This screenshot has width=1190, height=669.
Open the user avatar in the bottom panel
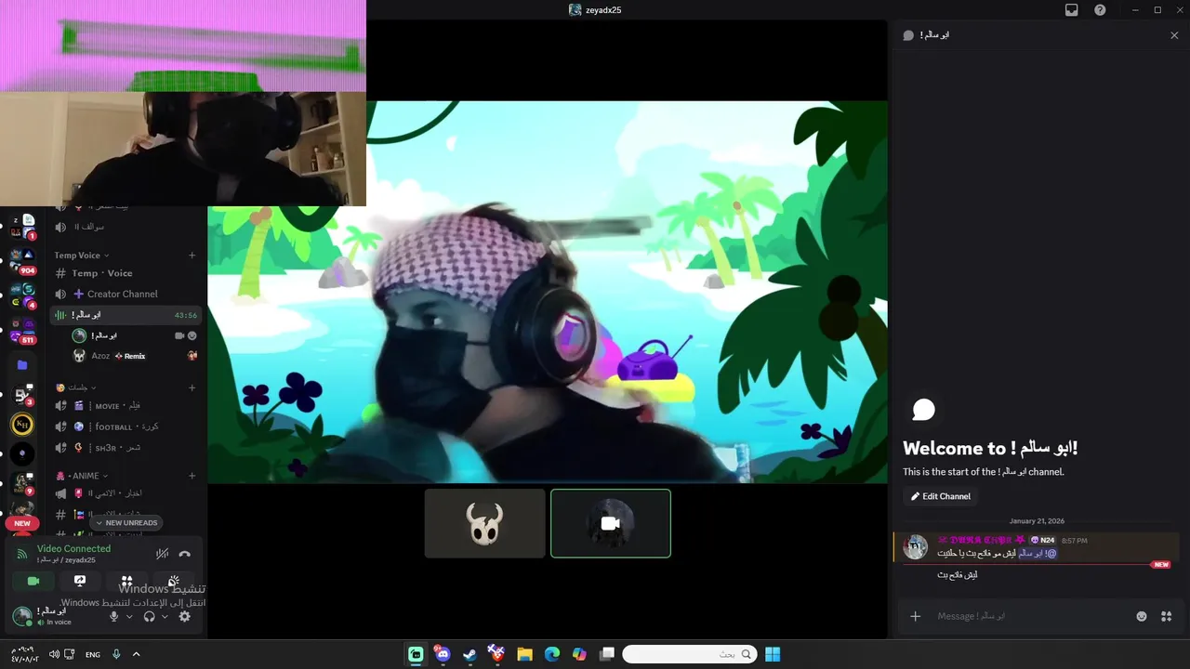click(x=22, y=615)
